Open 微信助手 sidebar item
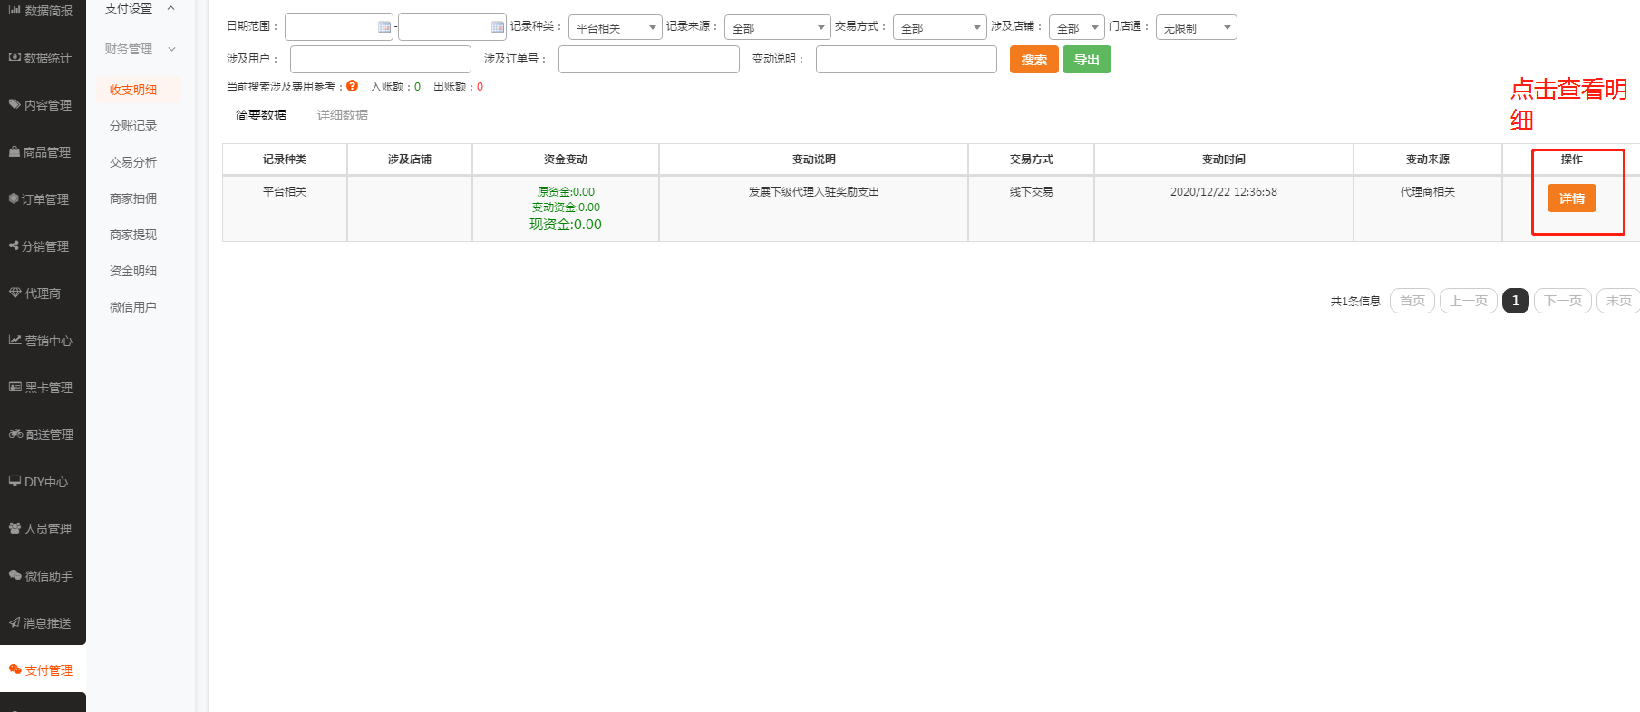The height and width of the screenshot is (712, 1640). (x=43, y=576)
